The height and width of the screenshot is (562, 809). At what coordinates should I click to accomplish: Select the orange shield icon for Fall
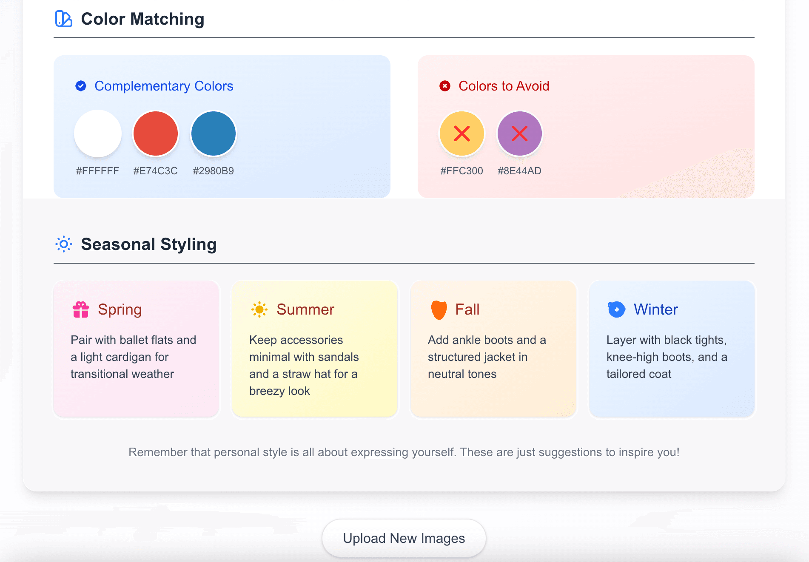[438, 309]
